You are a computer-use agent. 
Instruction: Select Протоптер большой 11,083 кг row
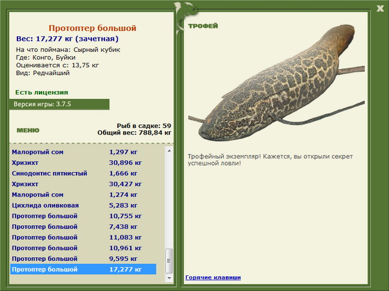84,237
